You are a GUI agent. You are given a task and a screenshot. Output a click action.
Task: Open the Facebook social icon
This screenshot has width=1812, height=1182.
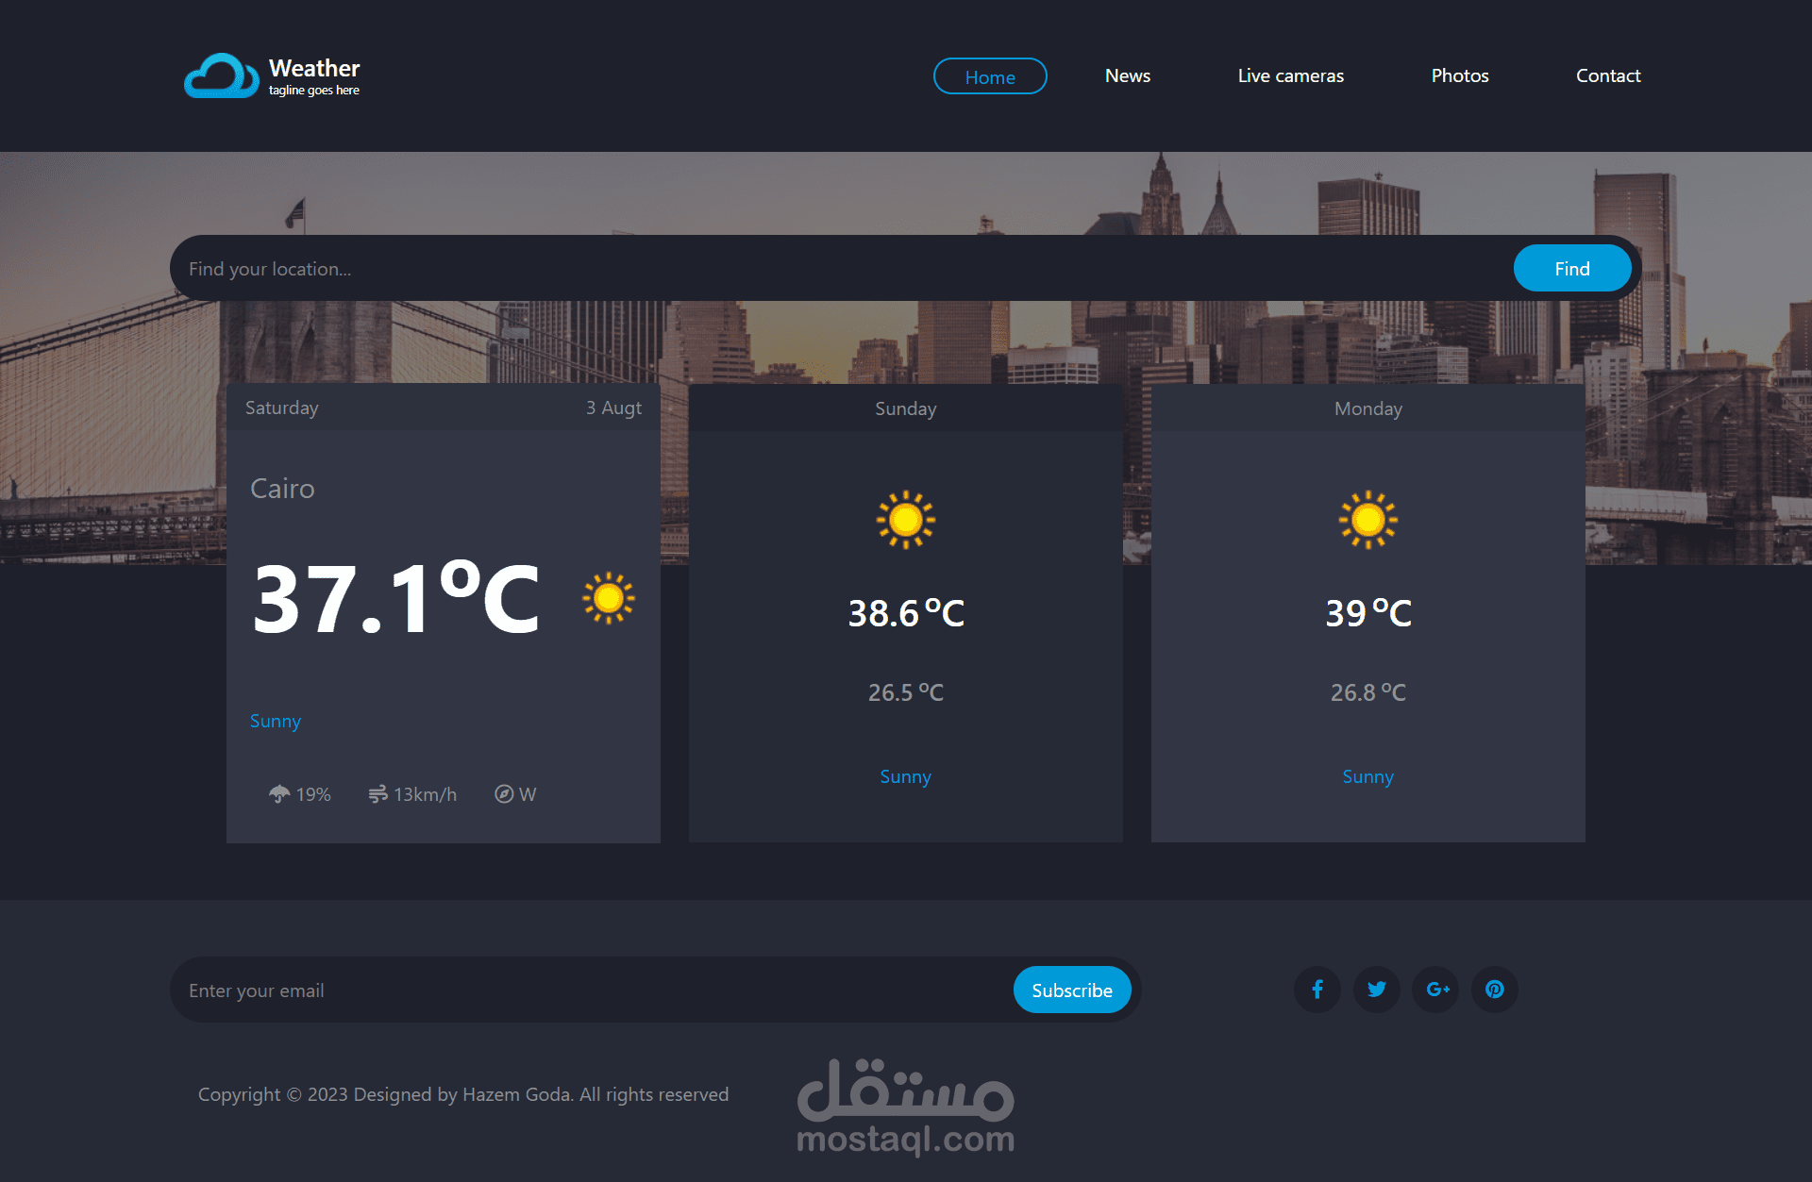click(1317, 990)
